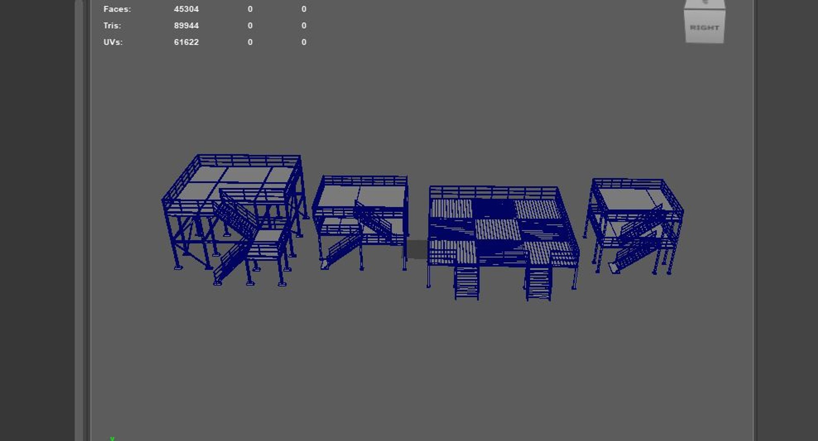Select the large two-level platform model with stairs
Screen dimensions: 818x441
click(x=234, y=220)
